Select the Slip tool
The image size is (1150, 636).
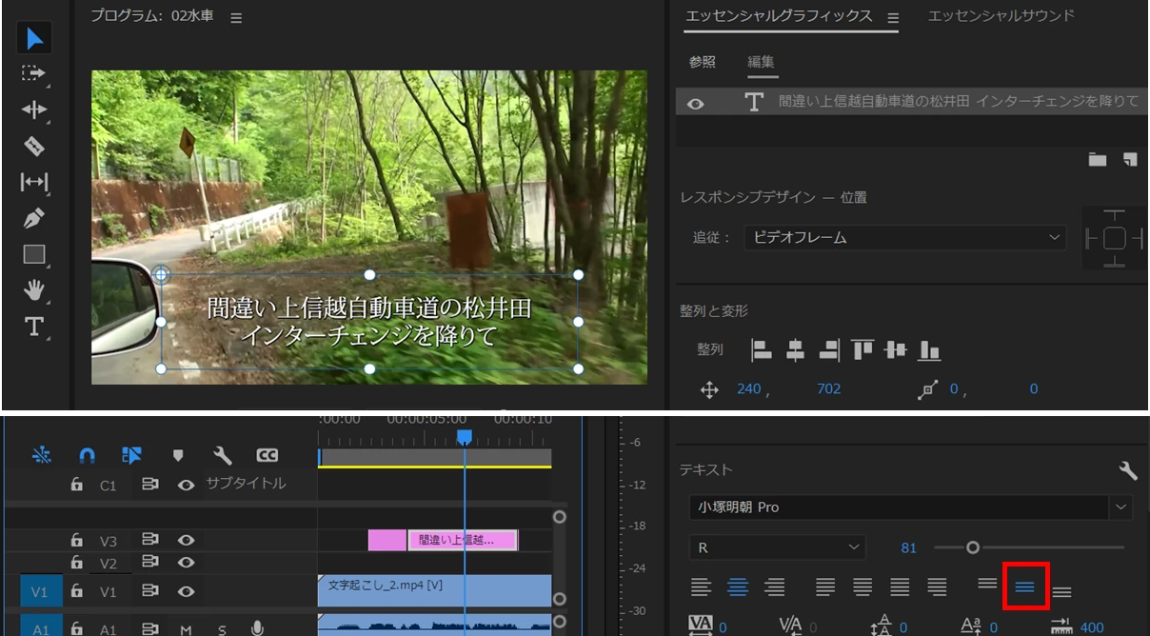coord(34,182)
